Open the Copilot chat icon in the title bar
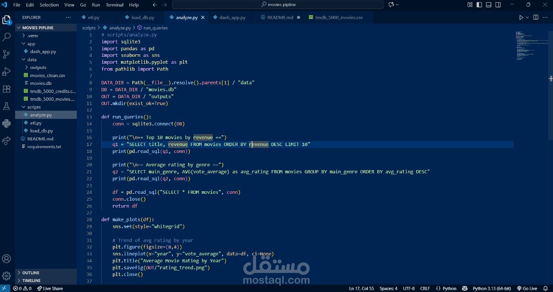Viewport: 553px width, 292px height. (391, 5)
